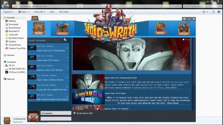Click the Steve avatar head image
223x125 pixels.
tap(33, 116)
